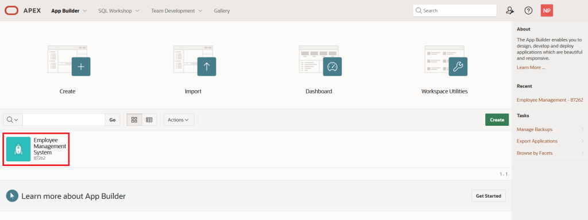Image resolution: width=588 pixels, height=220 pixels.
Task: Open Workspace Utilities wrench icon
Action: 458,67
